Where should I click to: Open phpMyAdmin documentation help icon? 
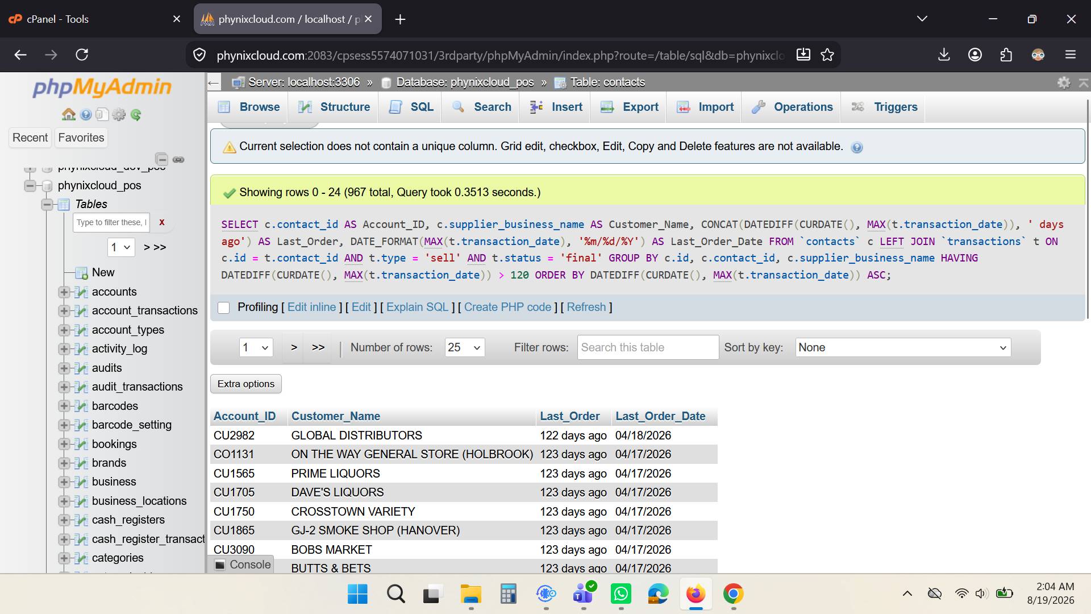click(x=86, y=115)
